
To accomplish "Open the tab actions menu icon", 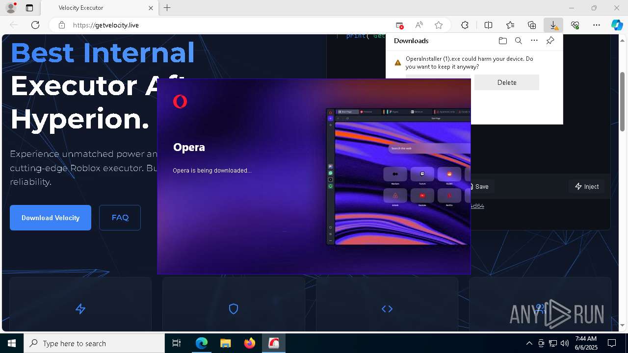I will pos(29,8).
